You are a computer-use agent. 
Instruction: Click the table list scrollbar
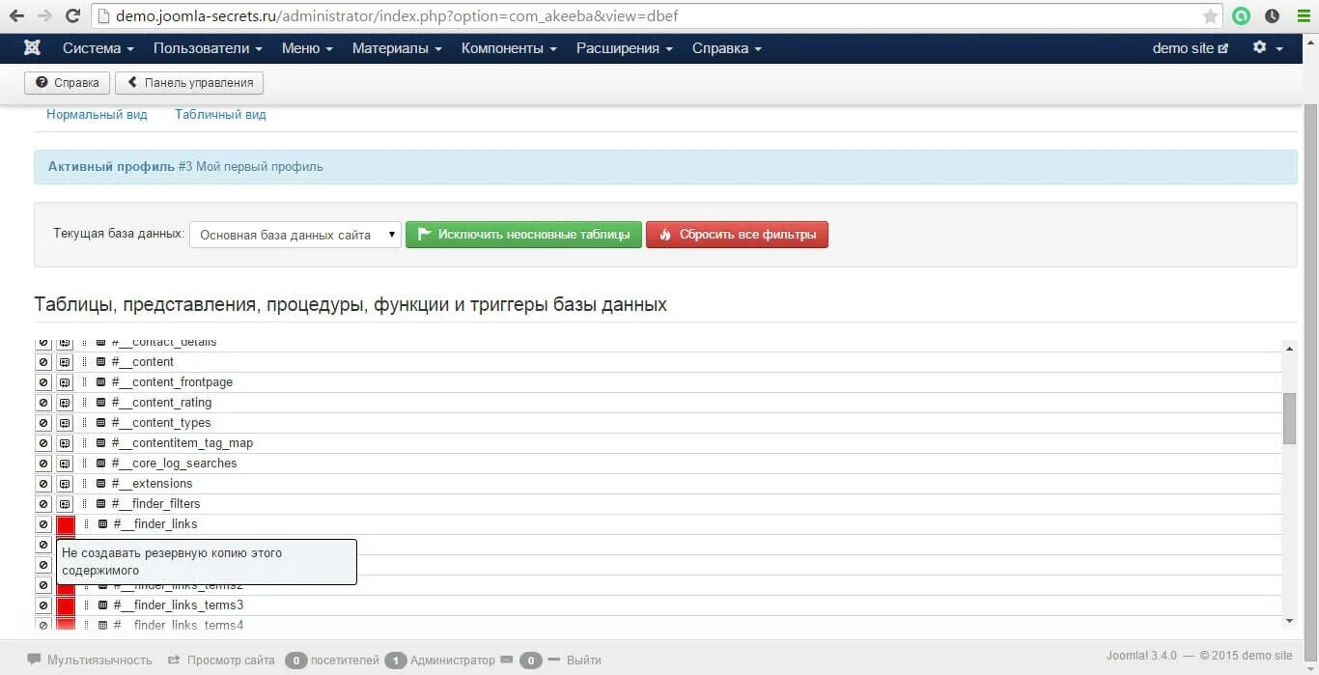(1289, 415)
